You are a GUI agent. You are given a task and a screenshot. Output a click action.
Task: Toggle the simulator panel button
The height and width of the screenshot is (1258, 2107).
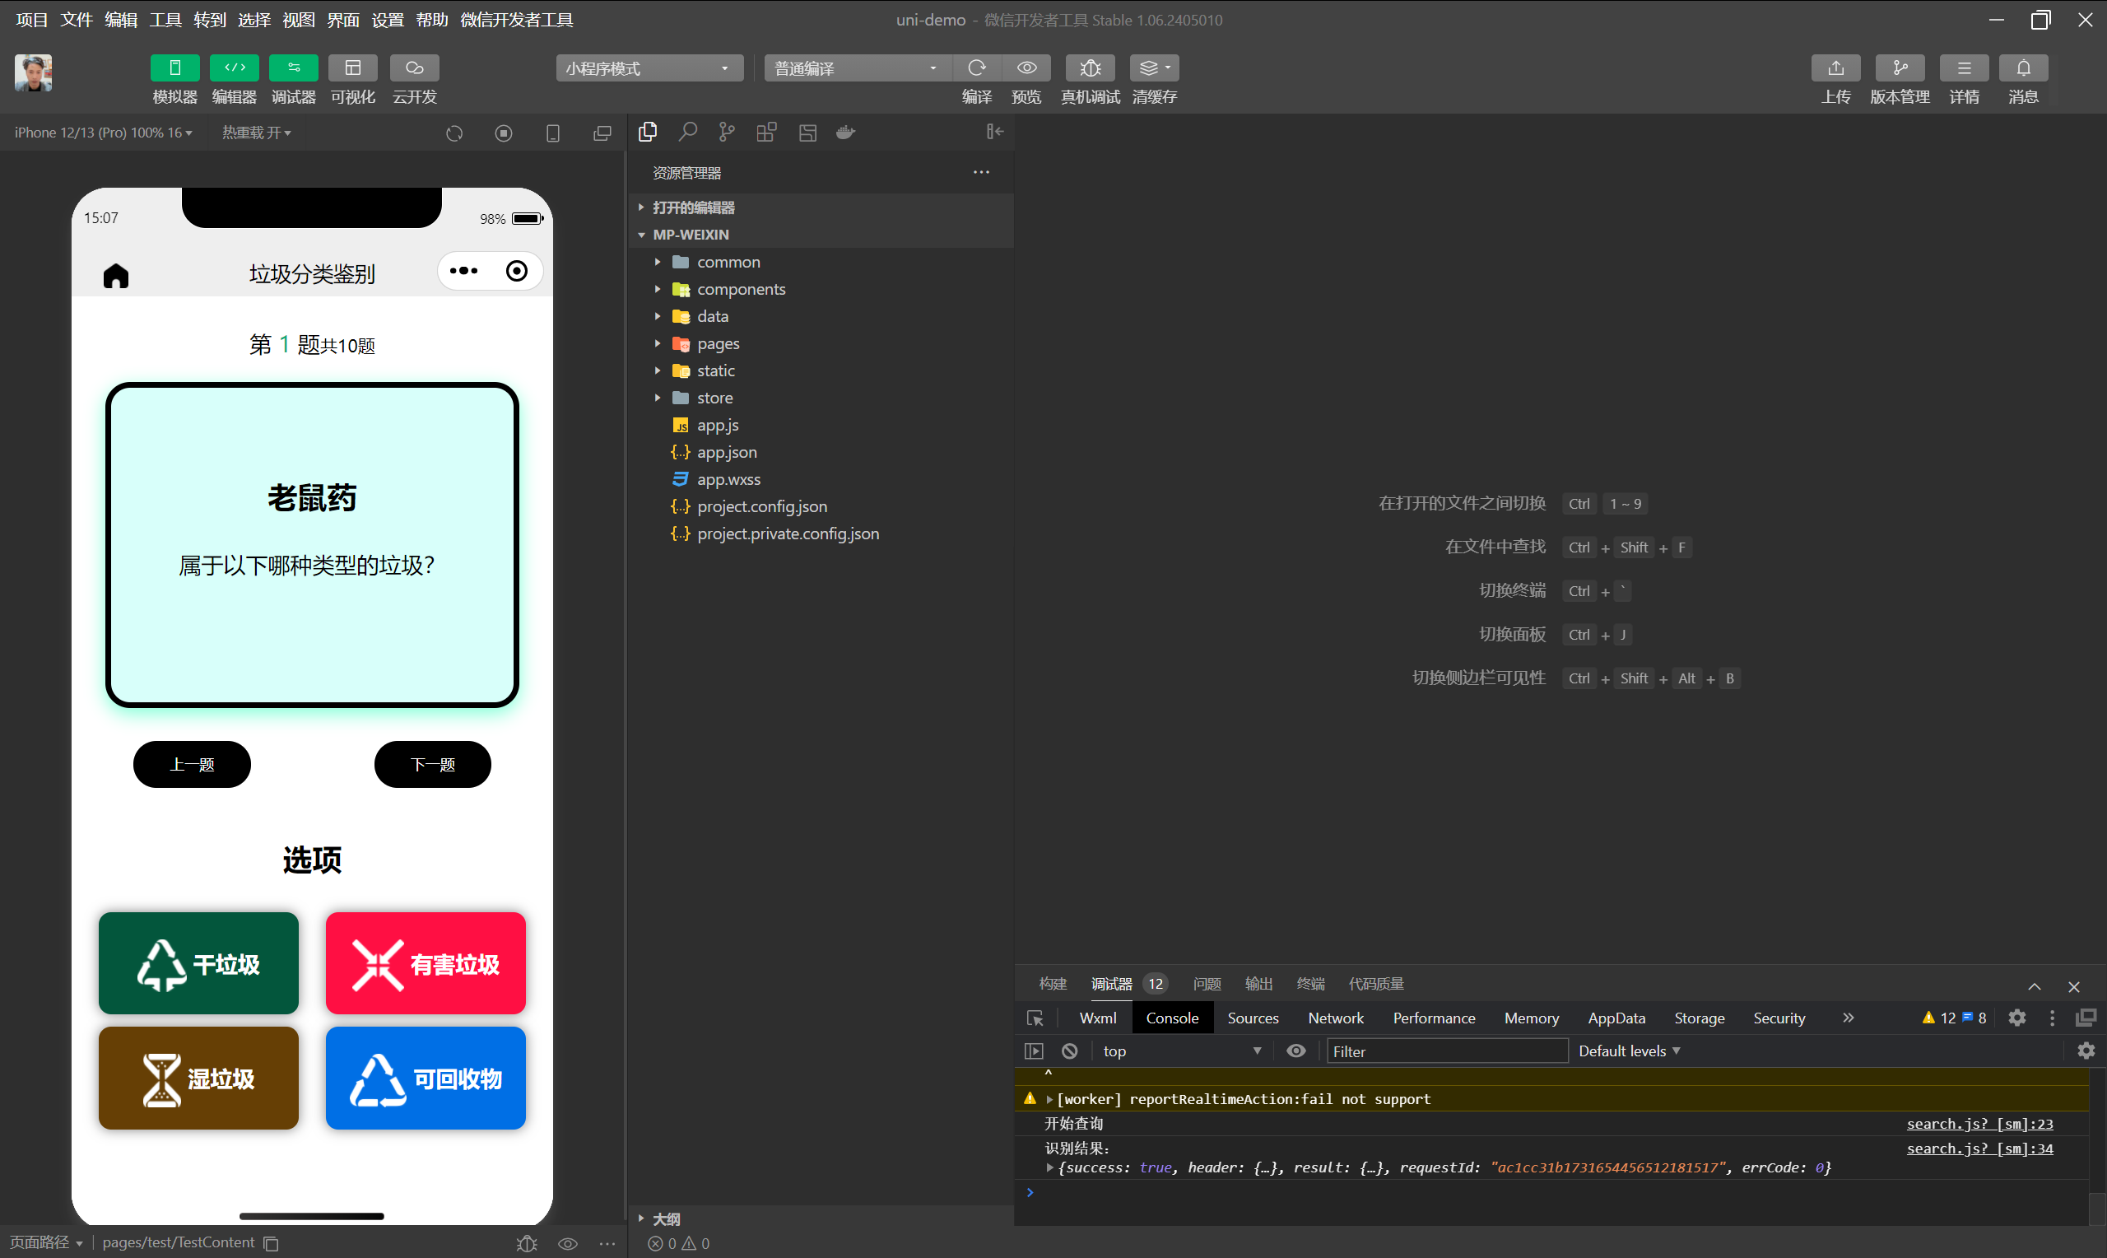pos(174,68)
